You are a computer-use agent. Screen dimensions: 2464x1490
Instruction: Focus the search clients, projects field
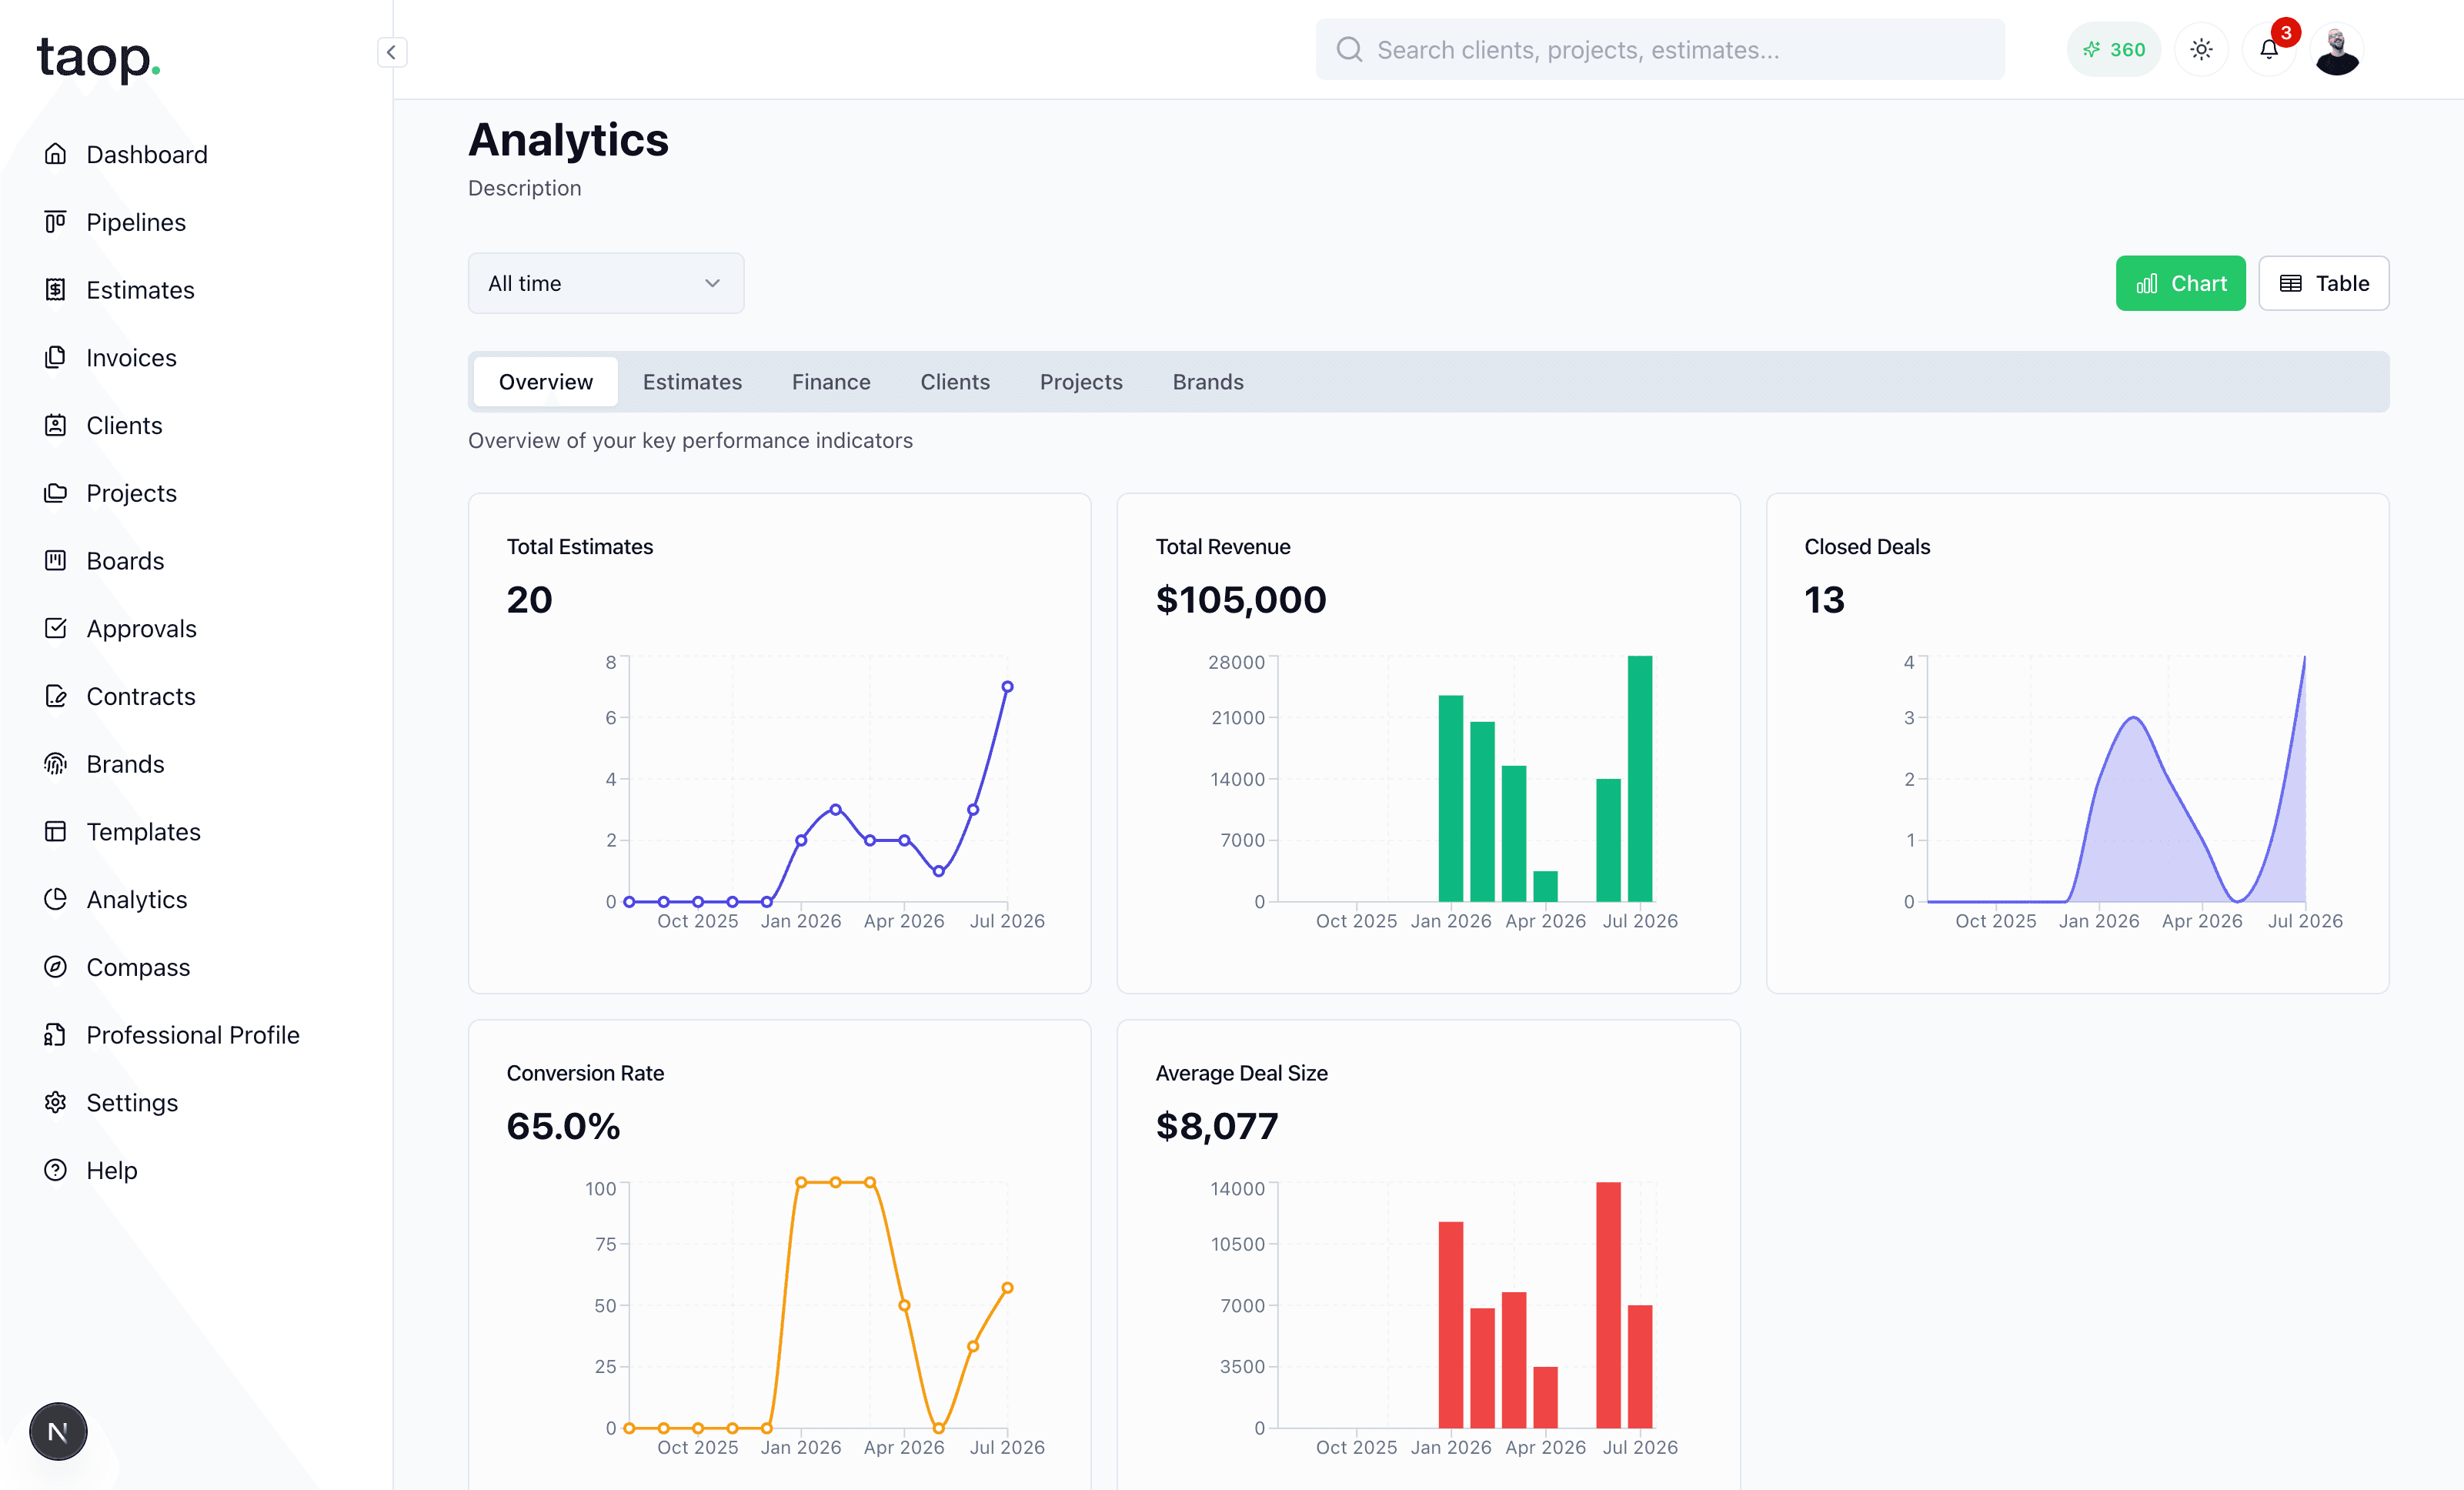(x=1660, y=50)
